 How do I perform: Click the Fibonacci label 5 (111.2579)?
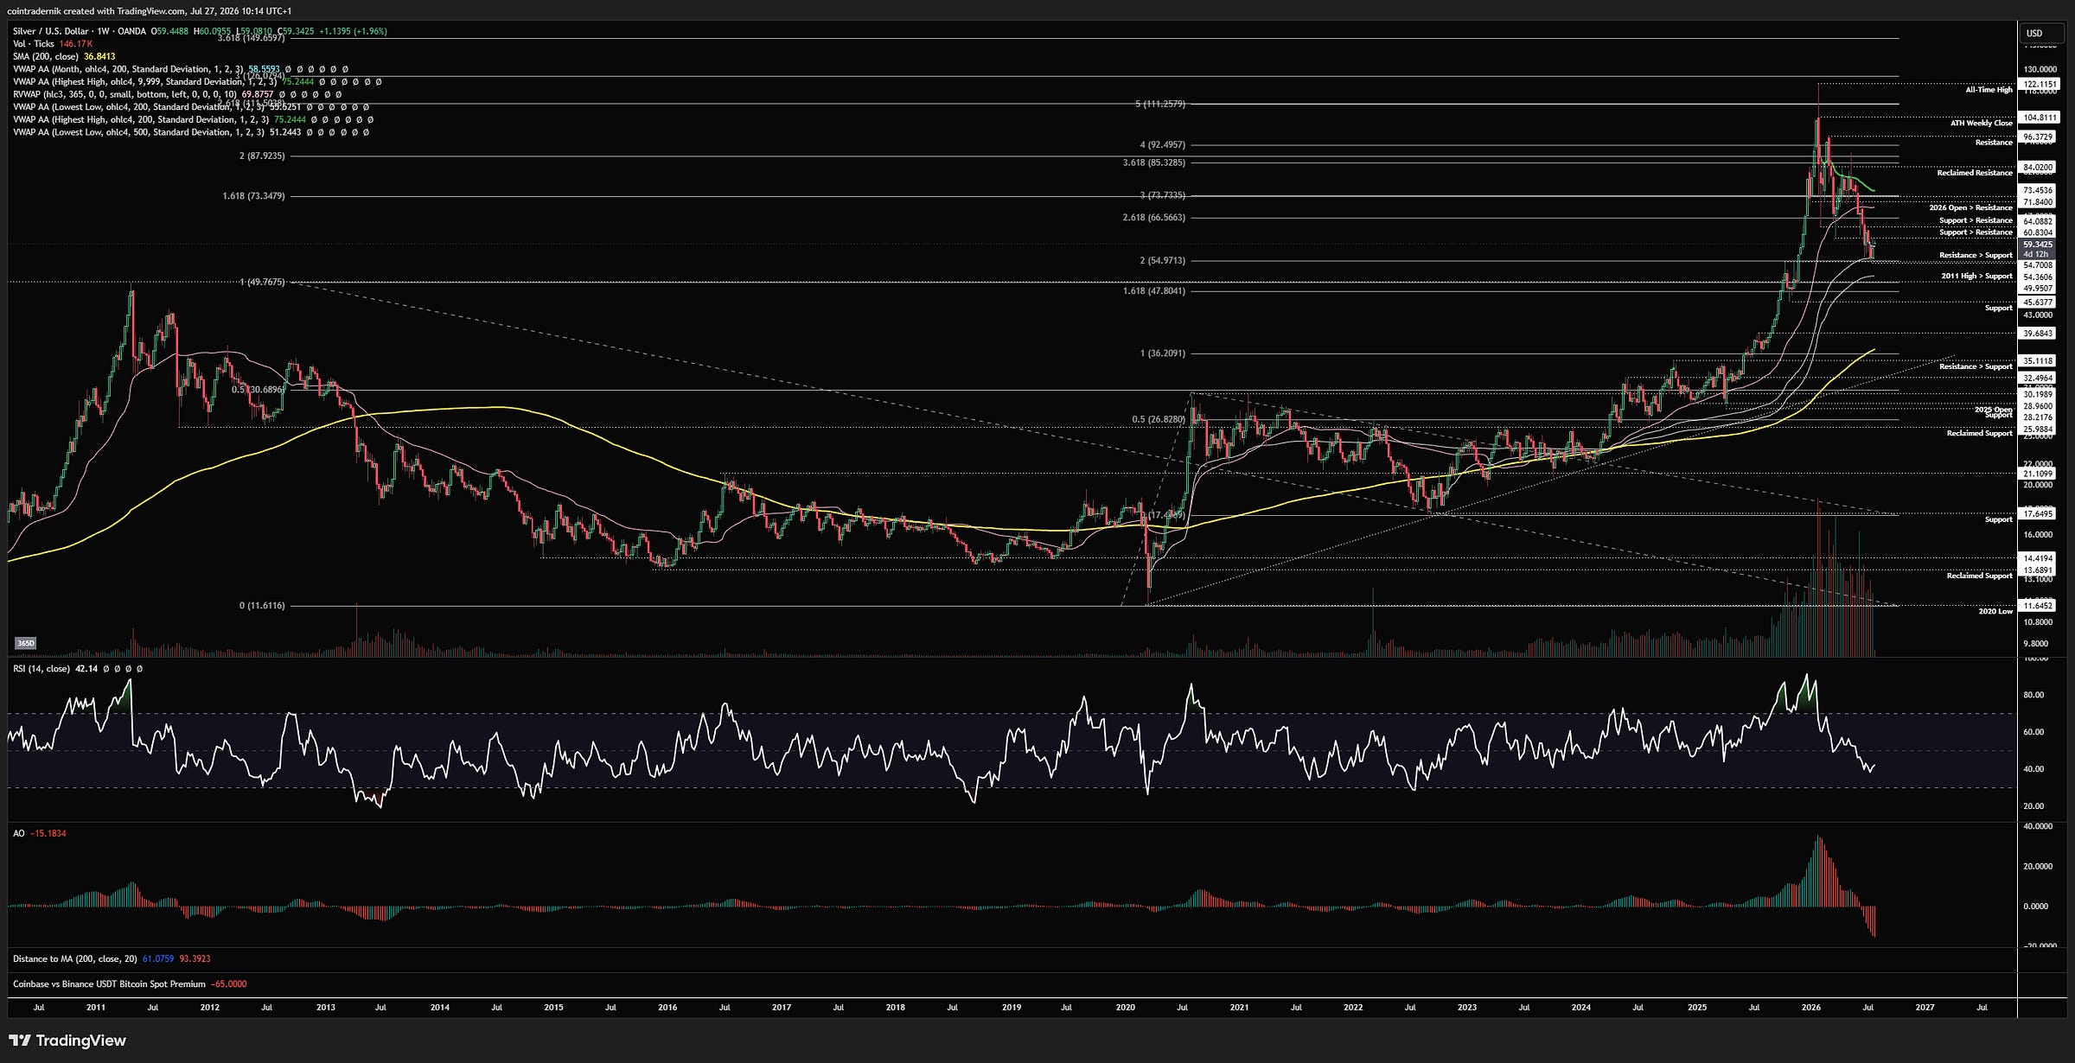pyautogui.click(x=1160, y=104)
